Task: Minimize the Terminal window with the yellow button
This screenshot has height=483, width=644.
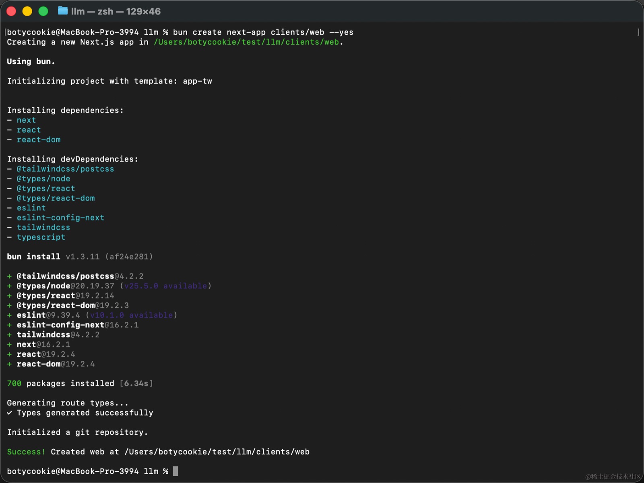Action: [27, 11]
